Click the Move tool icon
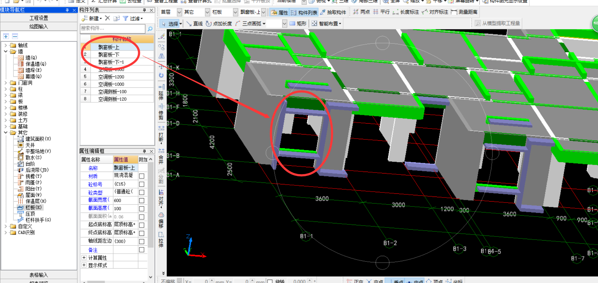The image size is (598, 283). point(161,66)
